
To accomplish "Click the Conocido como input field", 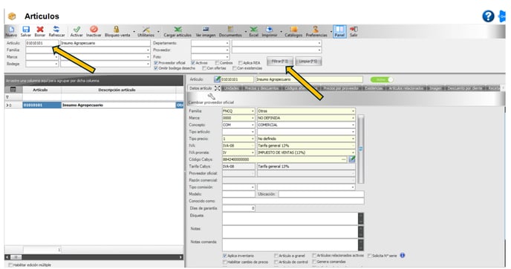I will pos(293,201).
